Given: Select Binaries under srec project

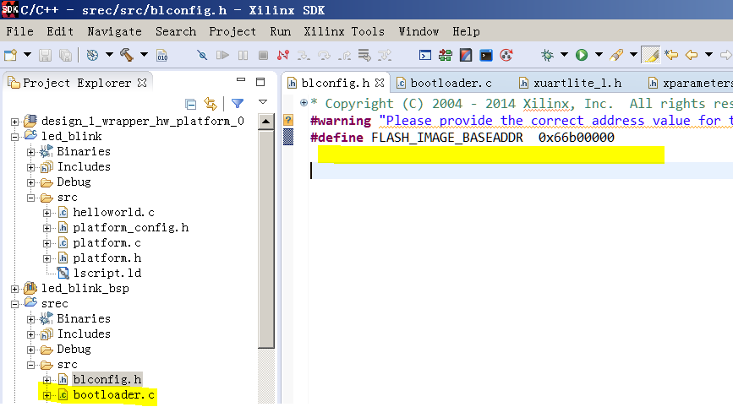Looking at the screenshot, I should coord(84,319).
